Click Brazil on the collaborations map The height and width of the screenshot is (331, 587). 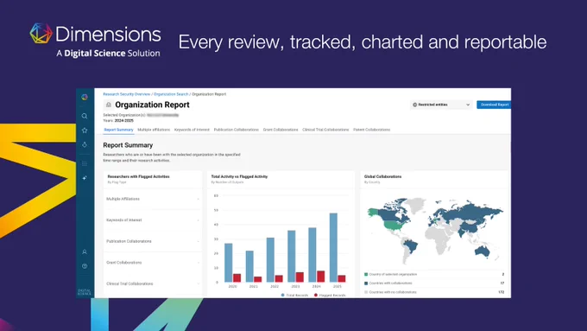(x=412, y=247)
